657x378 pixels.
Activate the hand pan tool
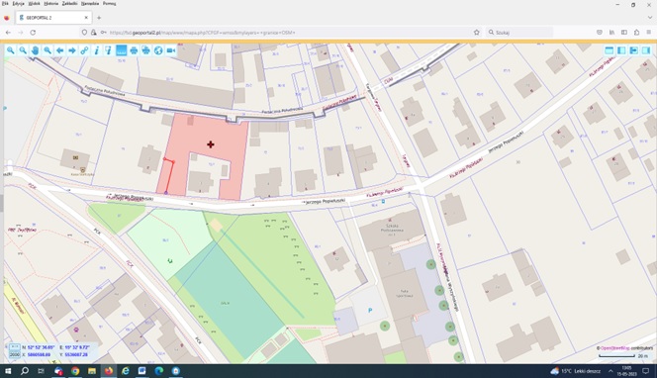pos(36,50)
